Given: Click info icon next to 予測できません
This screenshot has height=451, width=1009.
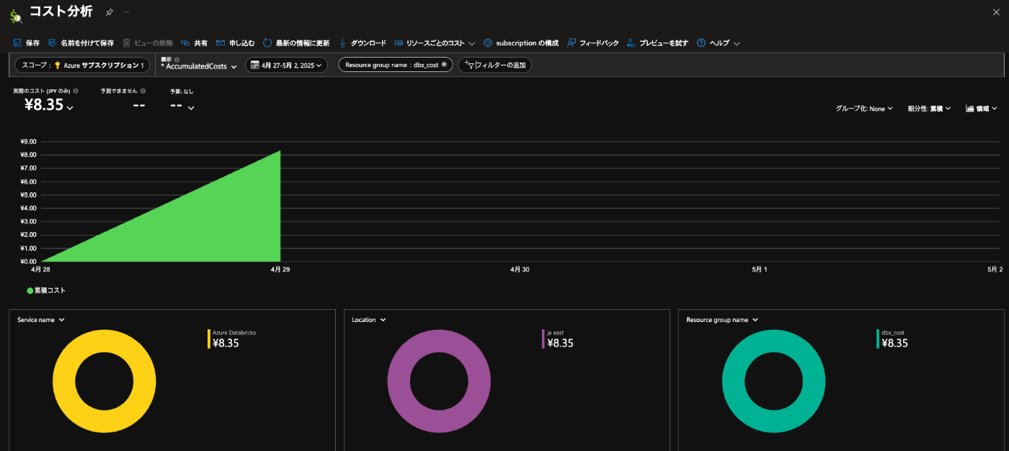Looking at the screenshot, I should [143, 91].
